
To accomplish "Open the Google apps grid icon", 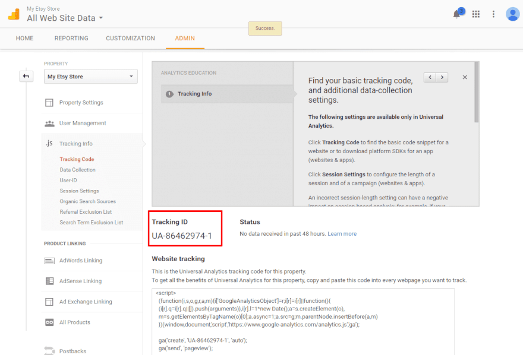I will click(476, 14).
